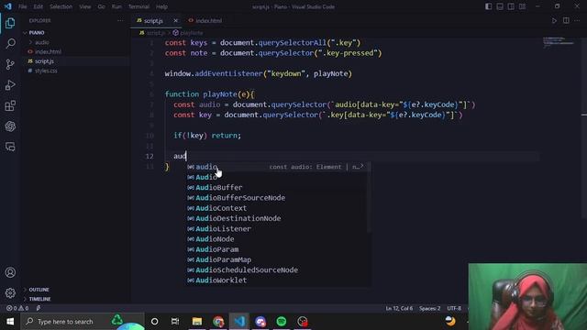The width and height of the screenshot is (587, 330).
Task: Open the Edit menu
Action: click(39, 6)
